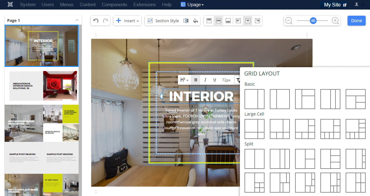Pick Large Cell grid: one right column, three bottom cells
This screenshot has height=196, width=370.
coord(280,129)
